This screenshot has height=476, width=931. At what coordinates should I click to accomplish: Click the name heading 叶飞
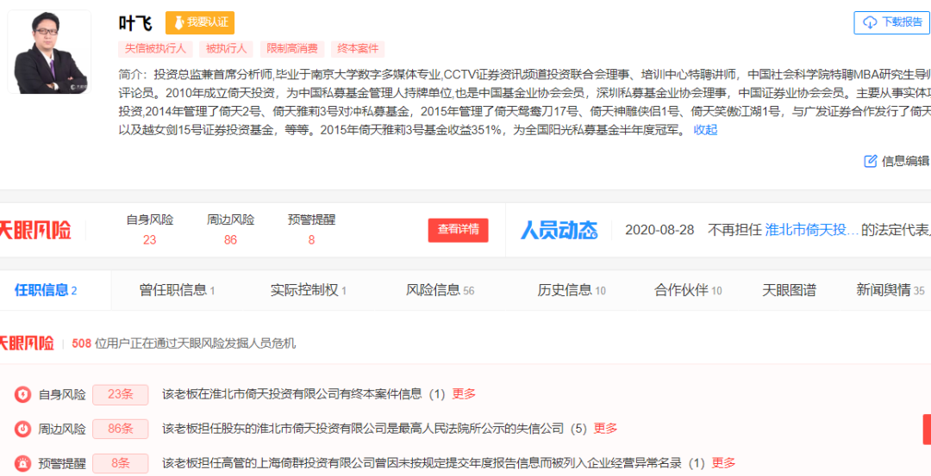[135, 23]
